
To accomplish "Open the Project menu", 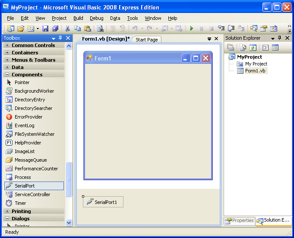I will click(x=59, y=18).
